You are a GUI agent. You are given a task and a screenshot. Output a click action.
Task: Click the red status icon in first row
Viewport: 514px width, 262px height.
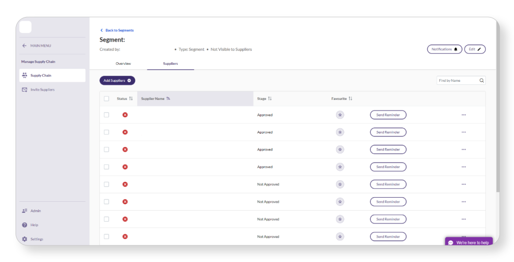[125, 115]
